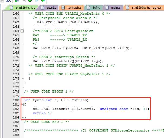The image size is (164, 138).
Task: Click line number 182 in the gutter
Action: click(16, 109)
